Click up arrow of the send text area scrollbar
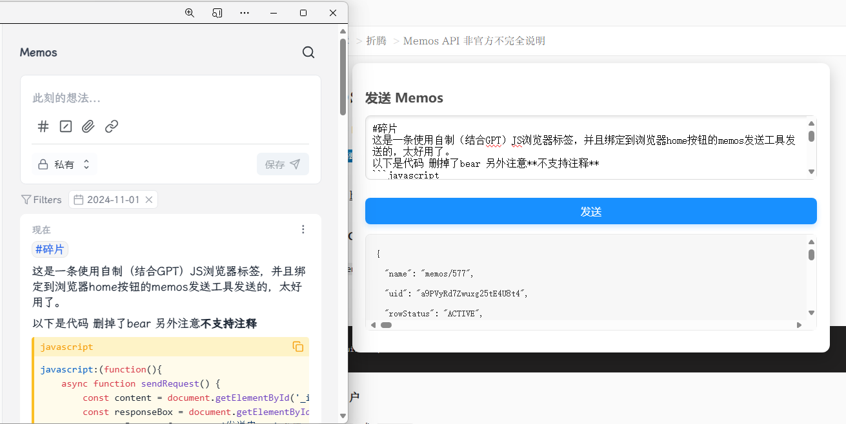Screen dimensions: 846x424 811,123
